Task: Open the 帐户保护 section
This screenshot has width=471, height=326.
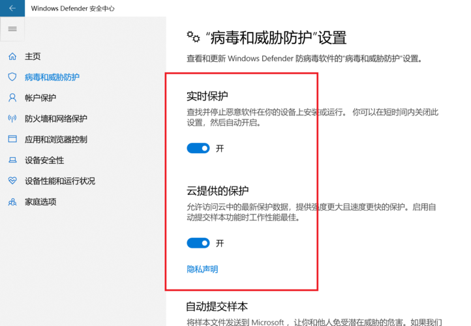Action: (40, 98)
